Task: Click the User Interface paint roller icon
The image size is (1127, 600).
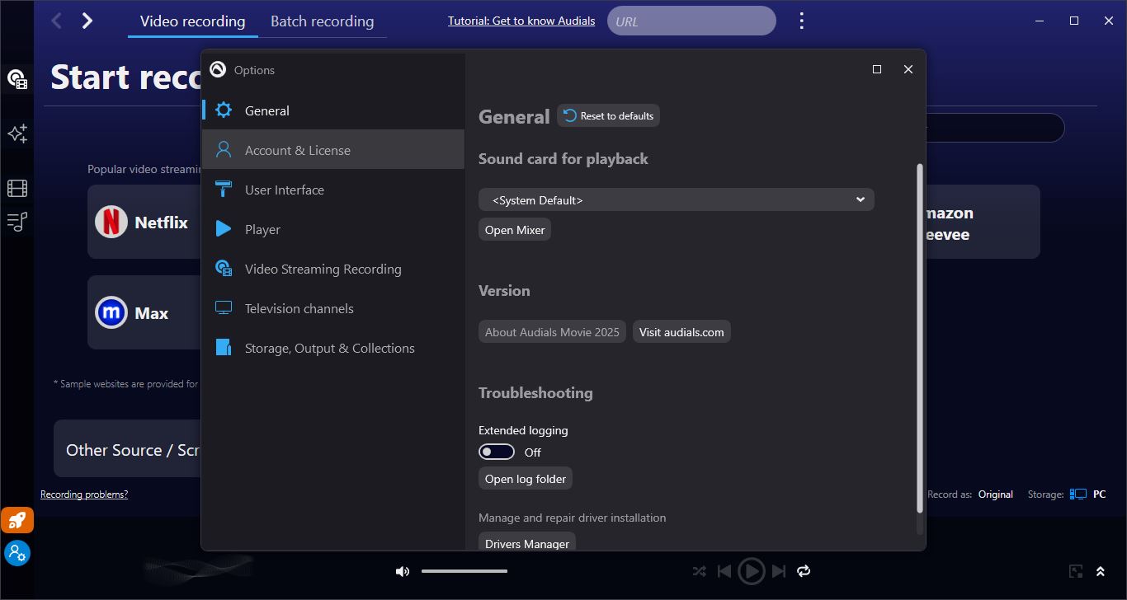Action: (x=224, y=190)
